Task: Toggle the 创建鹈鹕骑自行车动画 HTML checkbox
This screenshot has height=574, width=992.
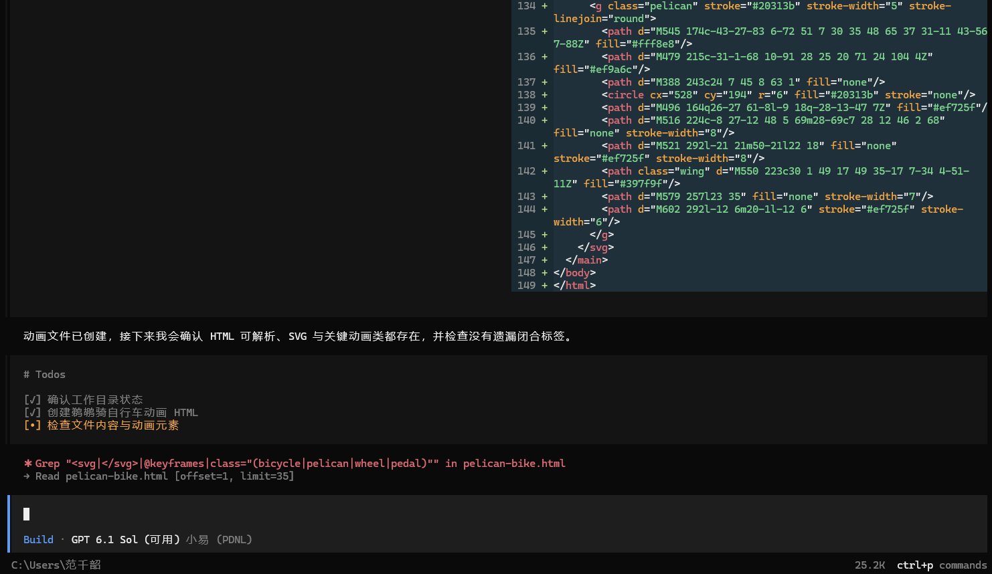Action: click(x=32, y=412)
